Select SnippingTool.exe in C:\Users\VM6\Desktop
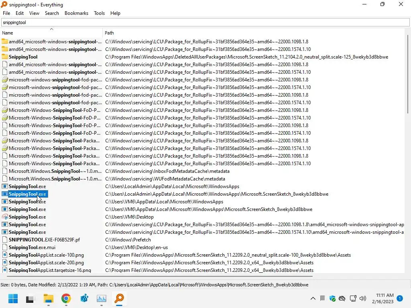 (x=27, y=217)
